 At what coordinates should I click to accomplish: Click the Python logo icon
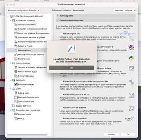[131, 58]
